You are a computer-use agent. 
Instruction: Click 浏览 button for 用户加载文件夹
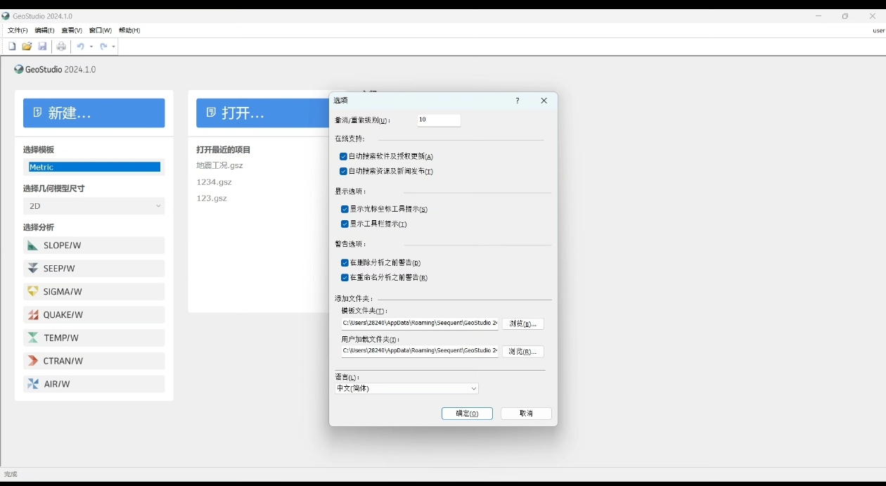(x=523, y=352)
